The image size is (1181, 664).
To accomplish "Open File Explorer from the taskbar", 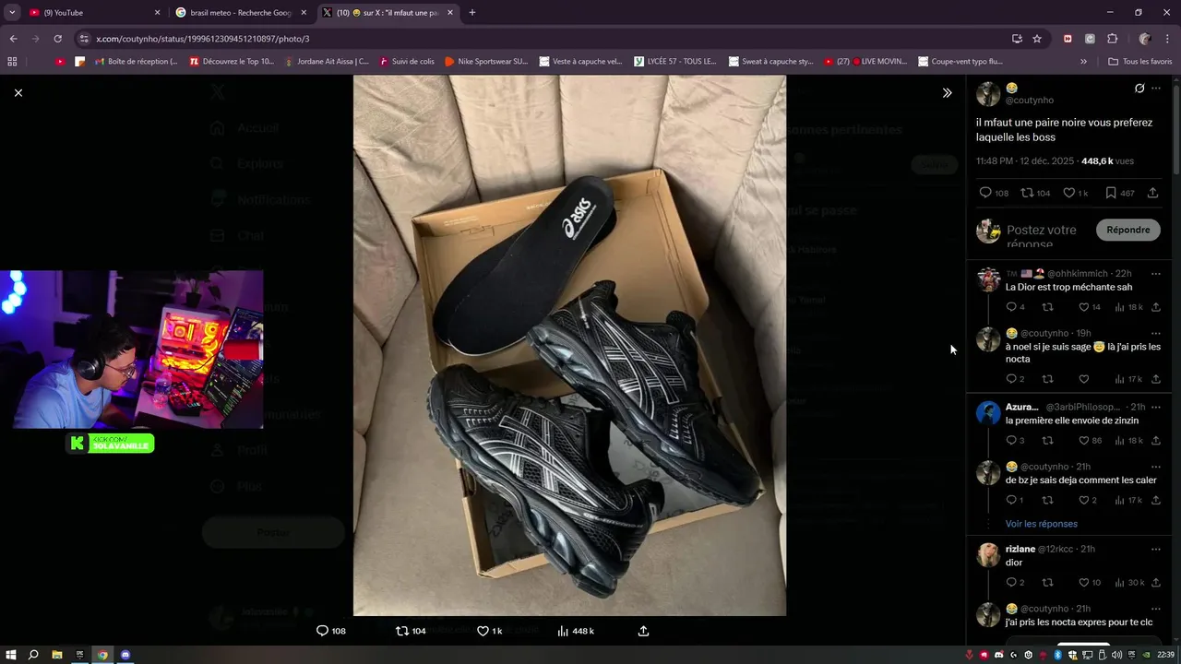I will (57, 655).
